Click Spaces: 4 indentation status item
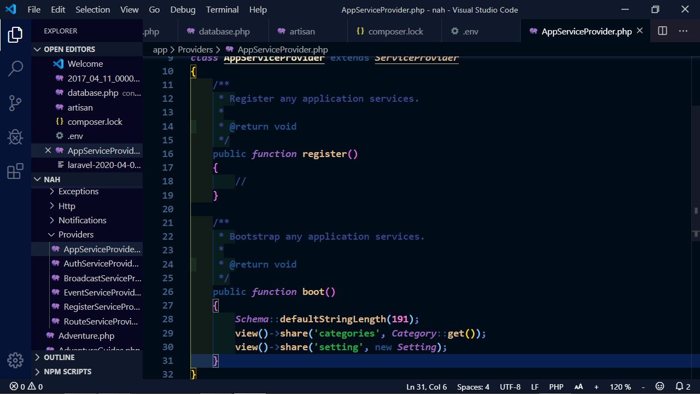 tap(473, 387)
